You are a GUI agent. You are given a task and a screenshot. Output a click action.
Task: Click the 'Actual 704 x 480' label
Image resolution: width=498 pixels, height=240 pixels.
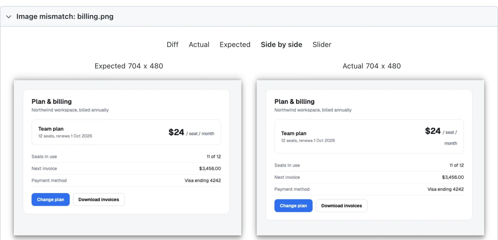pyautogui.click(x=372, y=66)
